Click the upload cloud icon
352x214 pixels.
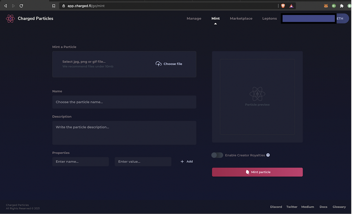coord(158,64)
